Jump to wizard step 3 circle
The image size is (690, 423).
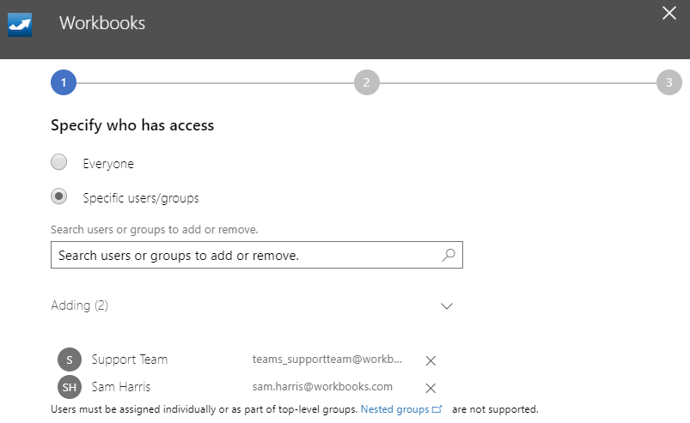669,82
